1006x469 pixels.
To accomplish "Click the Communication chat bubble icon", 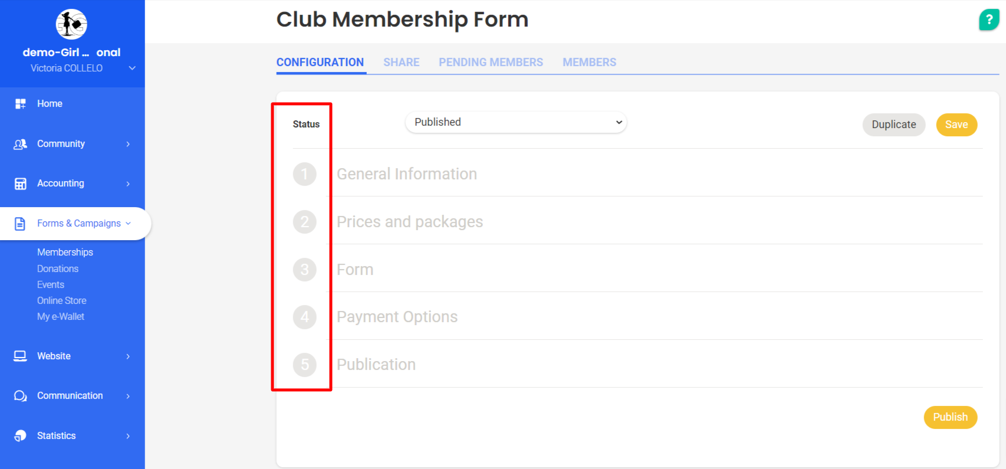I will click(x=21, y=396).
